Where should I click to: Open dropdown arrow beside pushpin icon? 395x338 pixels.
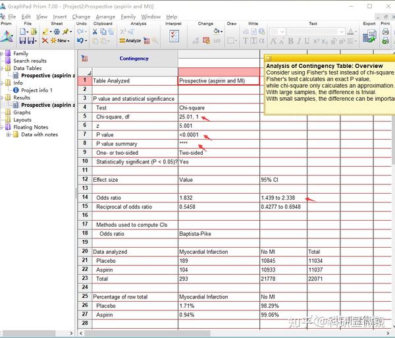point(71,32)
